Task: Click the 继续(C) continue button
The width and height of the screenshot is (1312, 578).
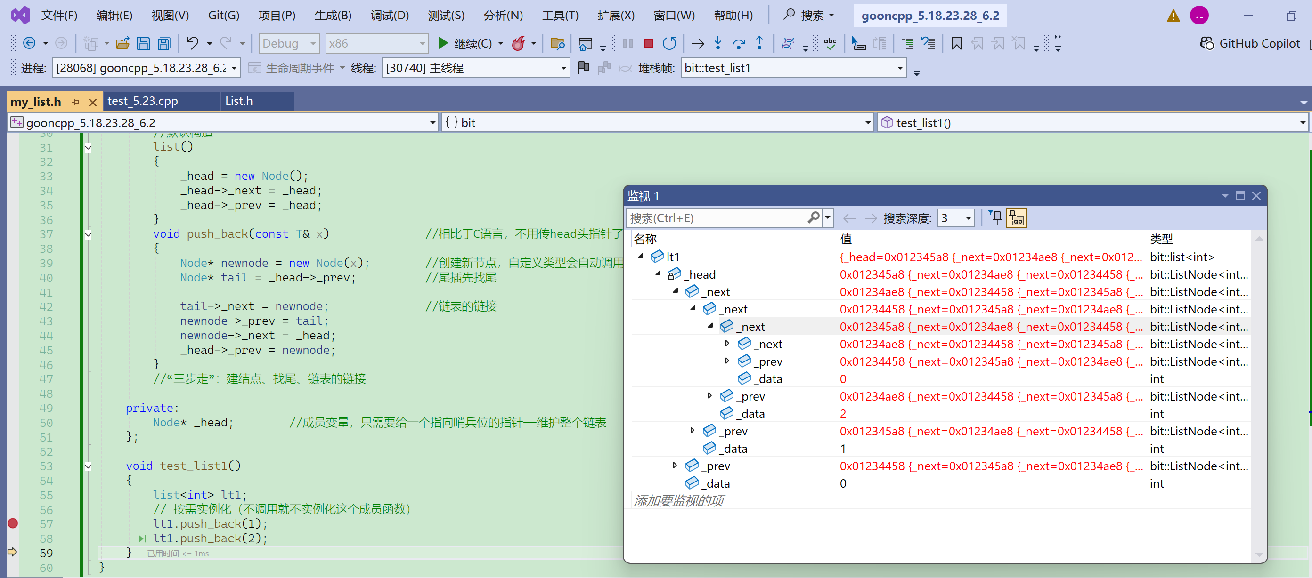Action: [465, 43]
